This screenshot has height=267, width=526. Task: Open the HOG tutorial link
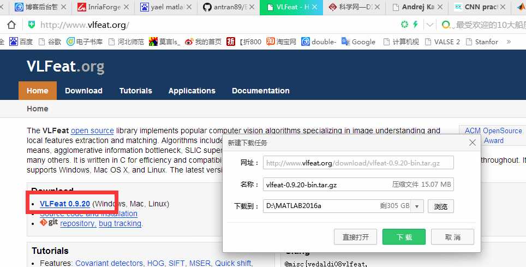click(x=156, y=263)
